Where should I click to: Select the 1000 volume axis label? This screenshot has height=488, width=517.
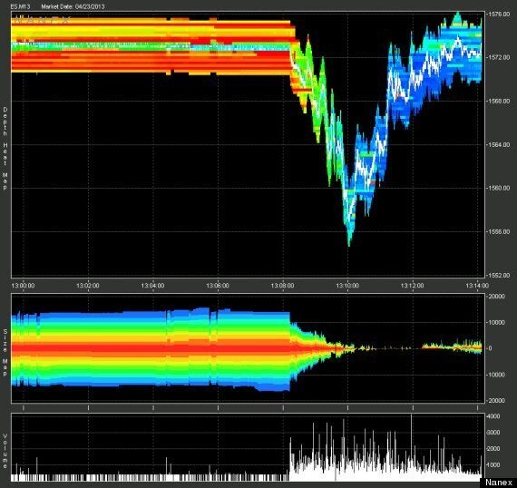pos(493,465)
